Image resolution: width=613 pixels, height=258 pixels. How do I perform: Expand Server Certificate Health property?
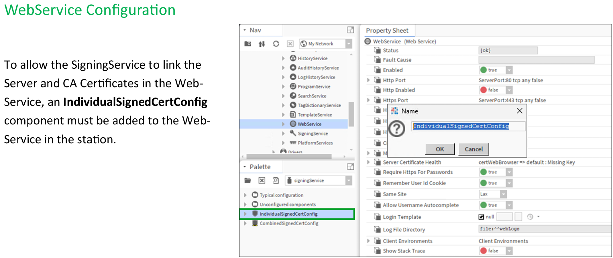[369, 162]
